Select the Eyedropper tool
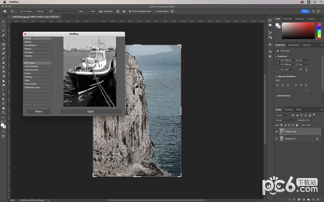The height and width of the screenshot is (202, 324). click(x=4, y=49)
